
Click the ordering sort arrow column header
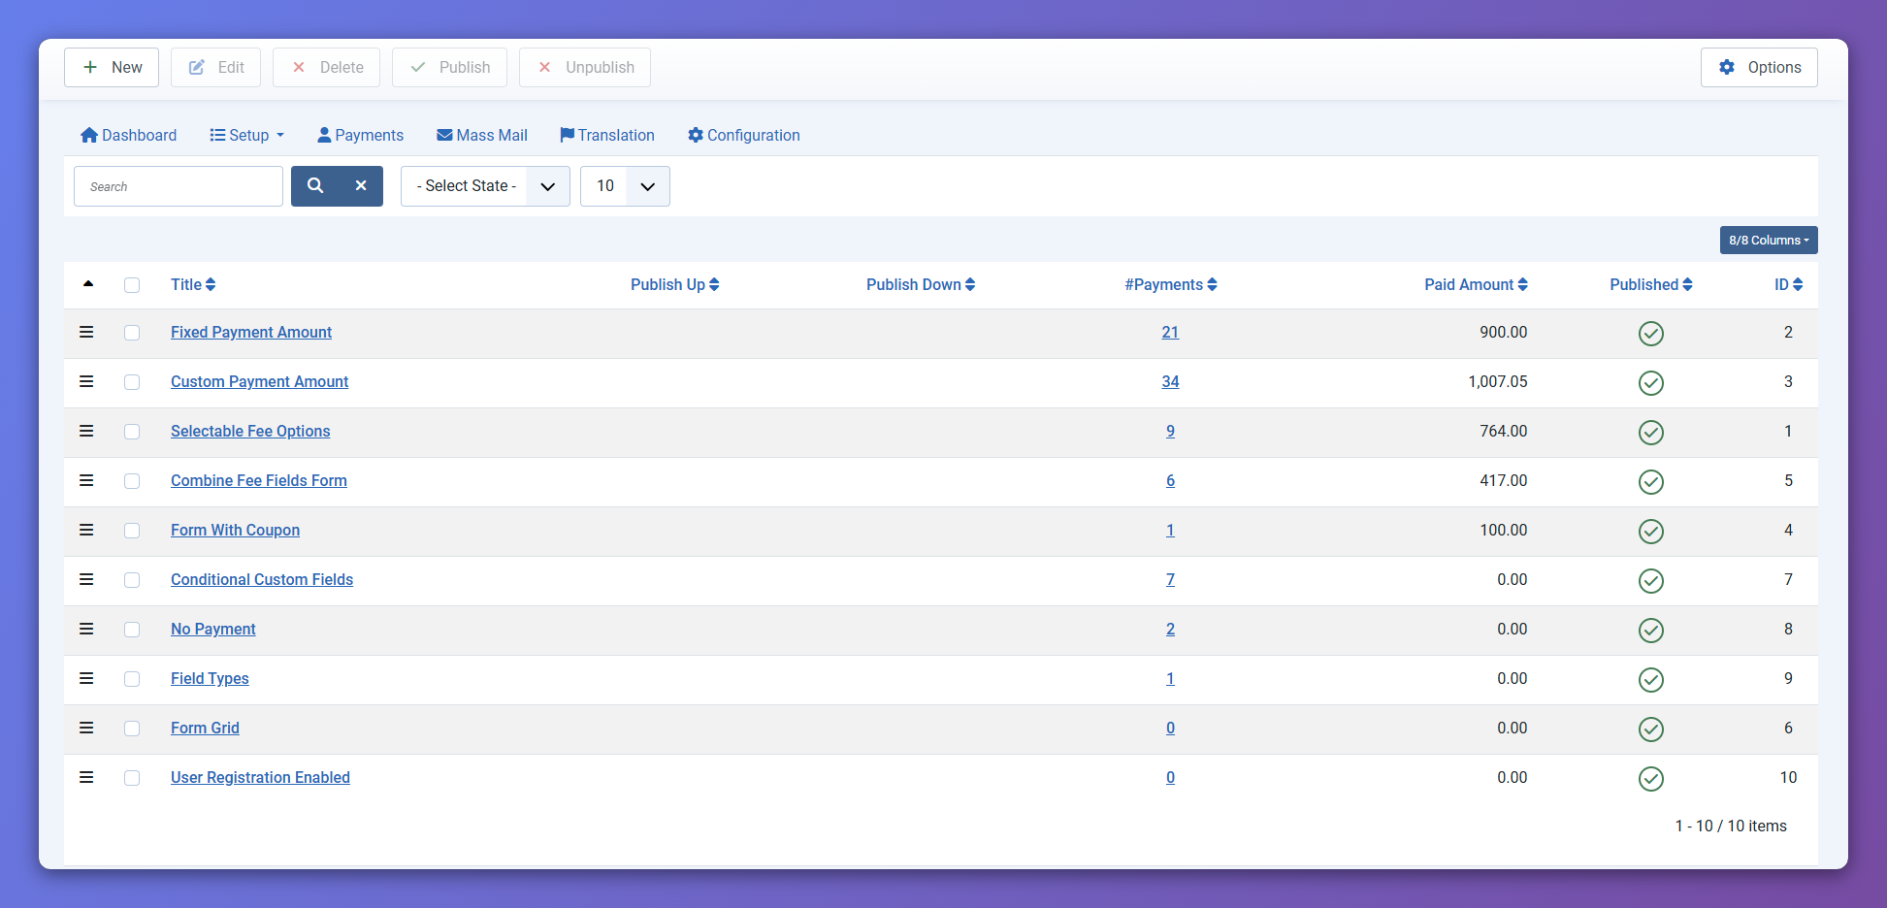click(88, 284)
